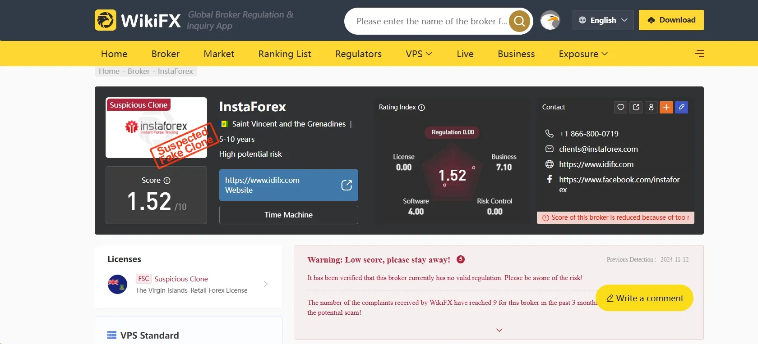
Task: Open the Regulators menu item
Action: click(x=358, y=54)
